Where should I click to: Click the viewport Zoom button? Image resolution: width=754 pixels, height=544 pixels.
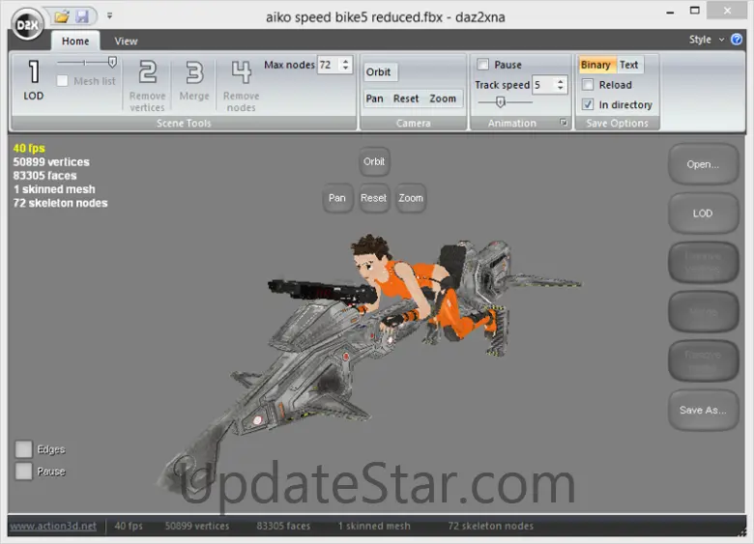click(x=411, y=198)
